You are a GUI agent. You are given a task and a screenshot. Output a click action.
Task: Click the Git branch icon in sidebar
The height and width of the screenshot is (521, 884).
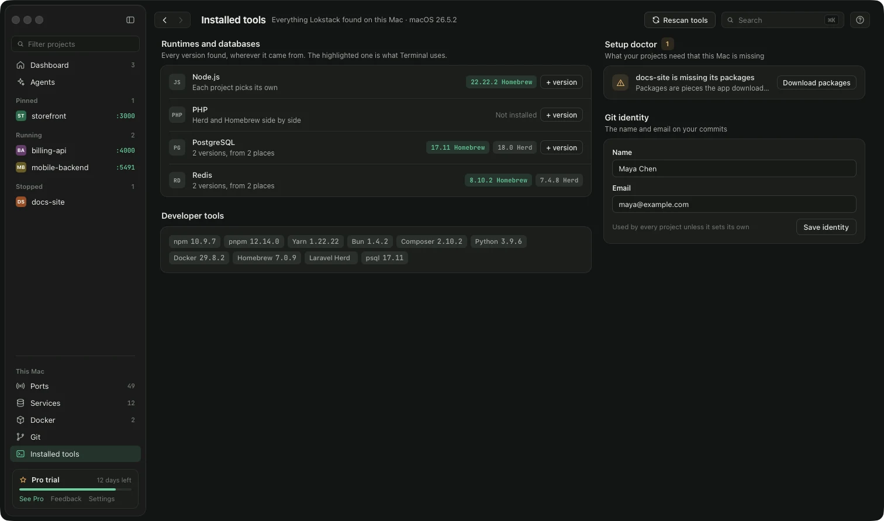(x=20, y=437)
